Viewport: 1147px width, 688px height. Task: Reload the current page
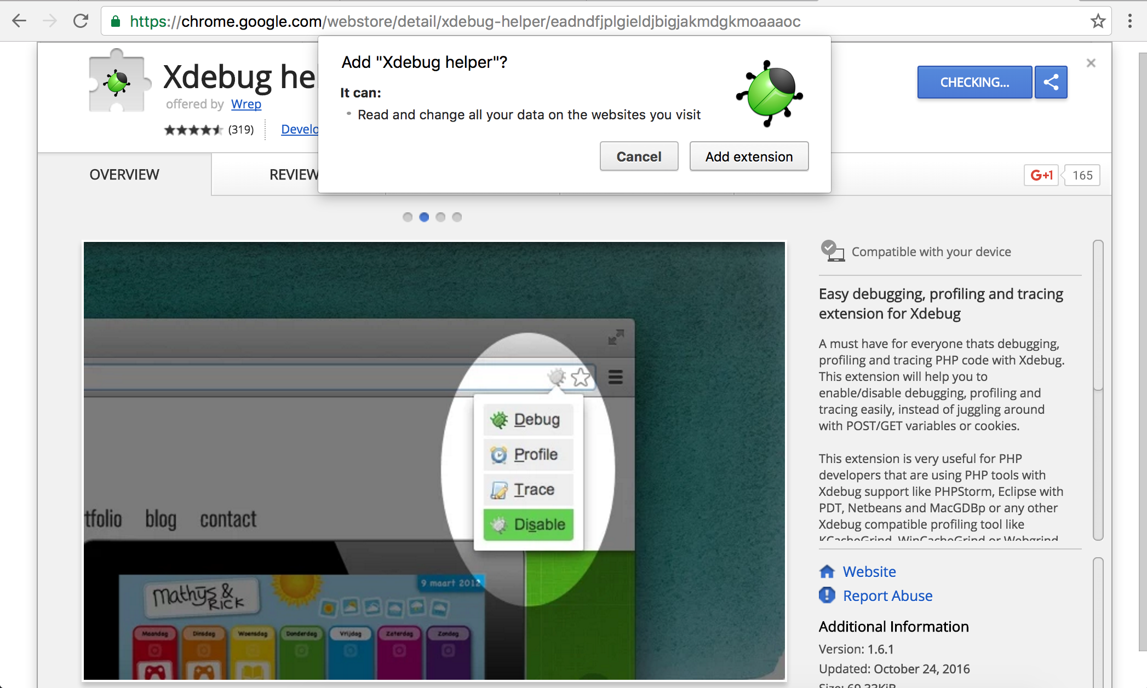[81, 21]
